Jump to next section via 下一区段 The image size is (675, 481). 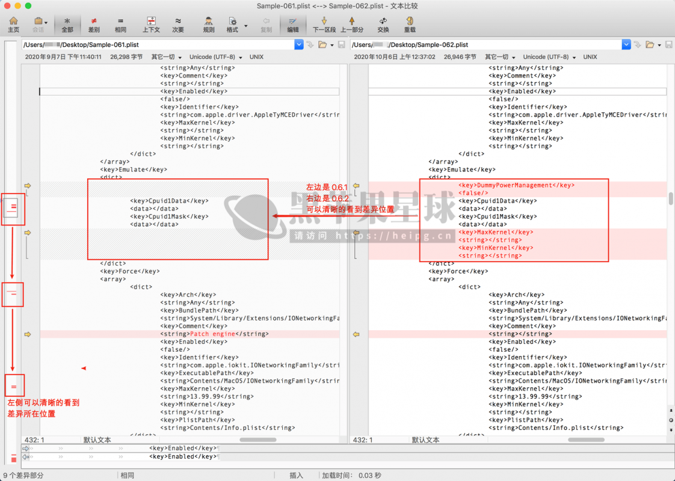point(324,23)
